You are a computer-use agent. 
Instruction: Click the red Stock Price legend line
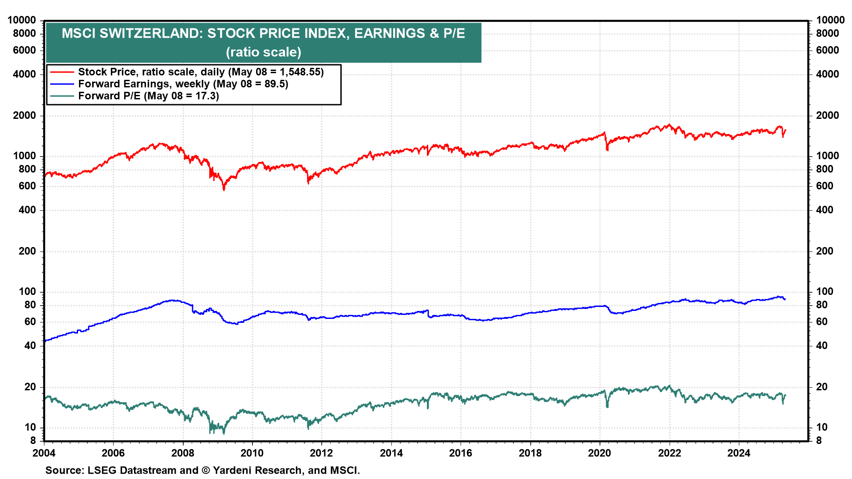tap(62, 72)
